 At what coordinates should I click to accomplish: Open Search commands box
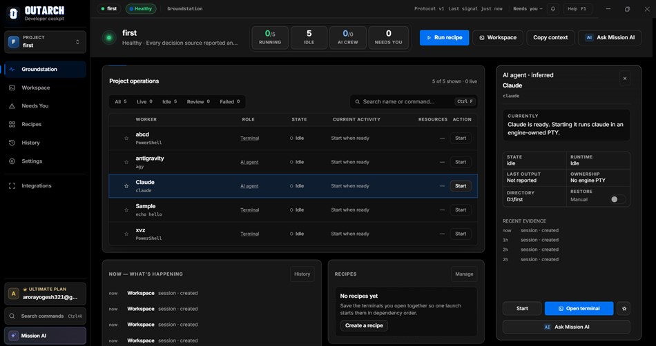(x=45, y=316)
